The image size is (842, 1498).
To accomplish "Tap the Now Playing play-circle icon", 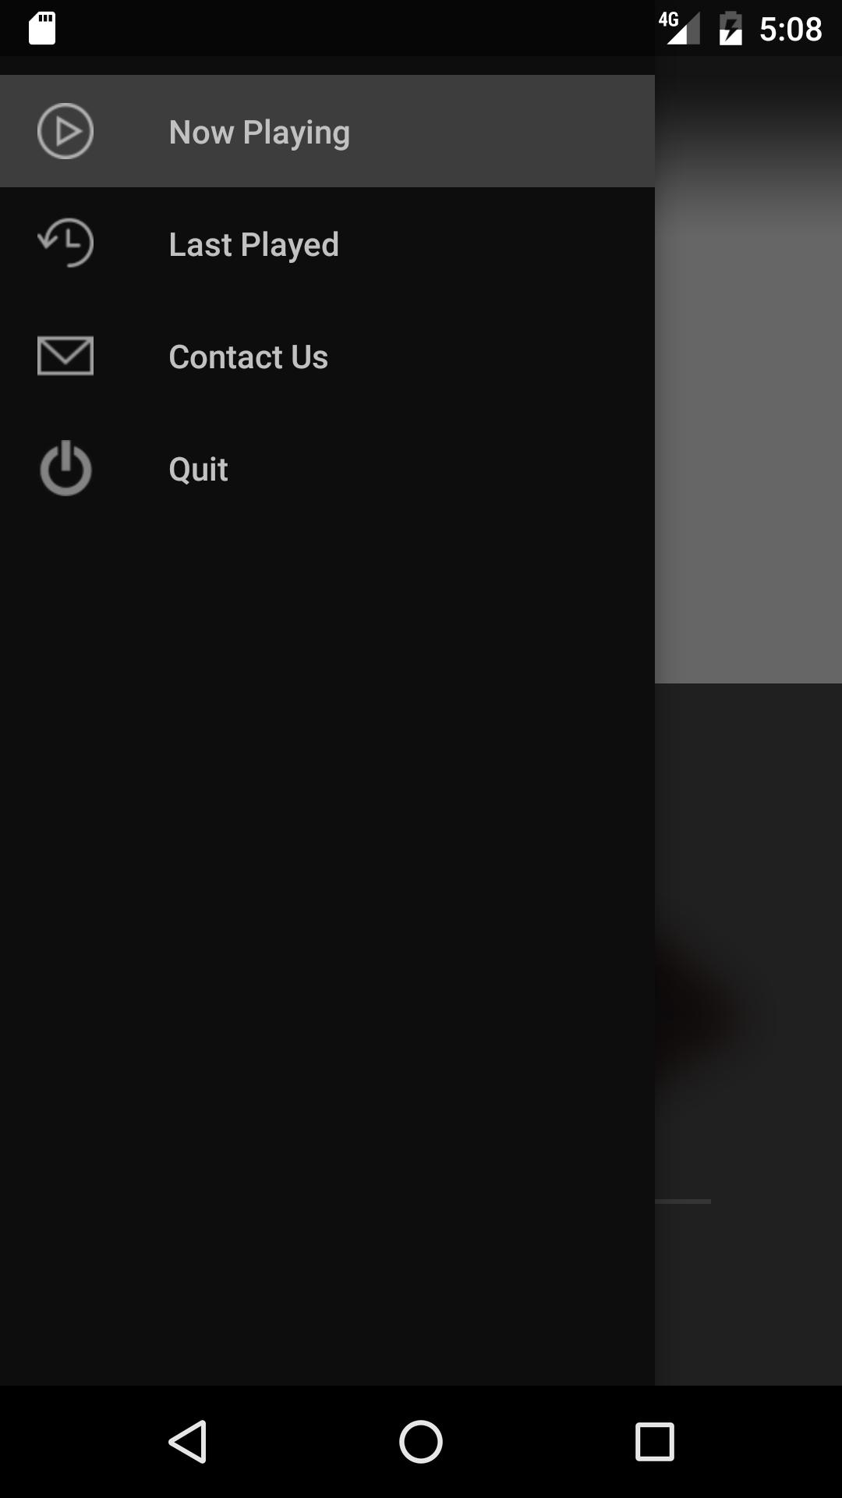I will click(x=65, y=131).
